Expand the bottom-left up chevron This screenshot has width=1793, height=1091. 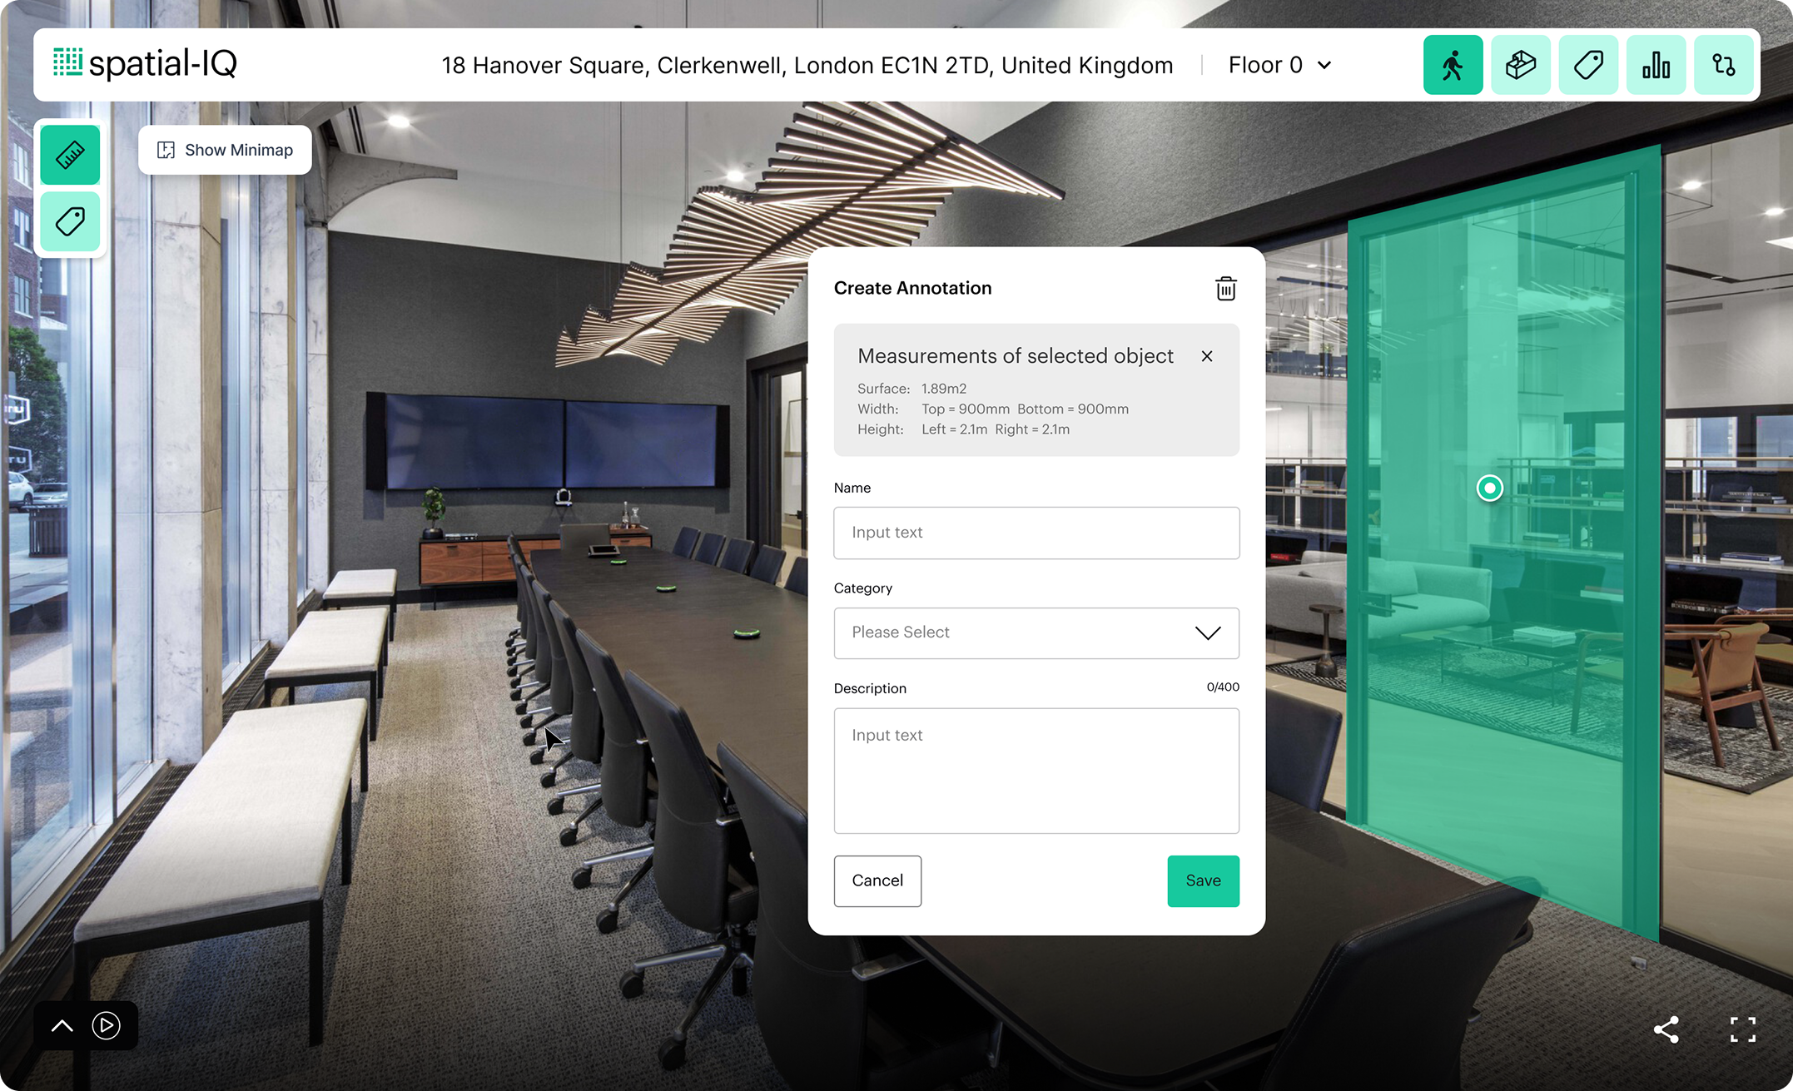(62, 1025)
